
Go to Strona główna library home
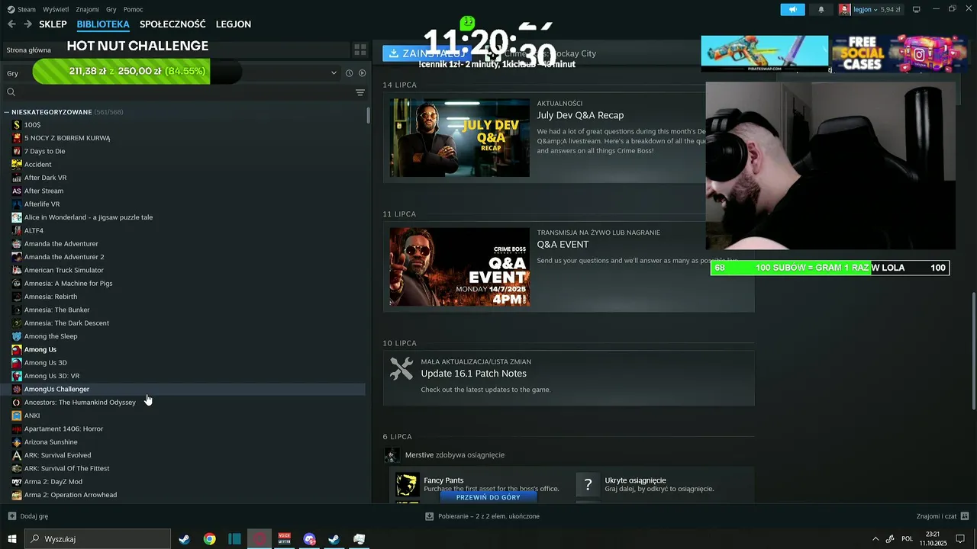(29, 50)
